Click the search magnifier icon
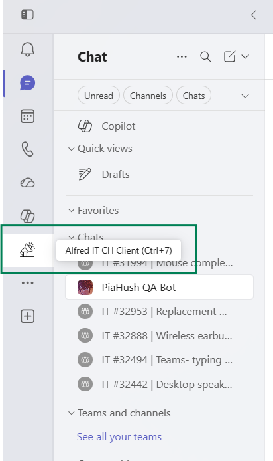The width and height of the screenshot is (273, 461). coord(205,56)
